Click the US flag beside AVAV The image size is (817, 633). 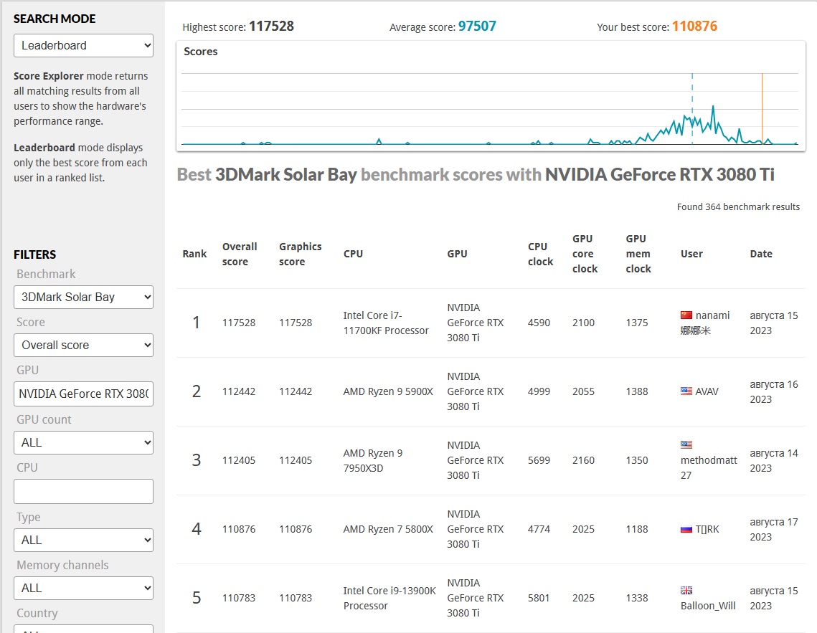(x=686, y=391)
